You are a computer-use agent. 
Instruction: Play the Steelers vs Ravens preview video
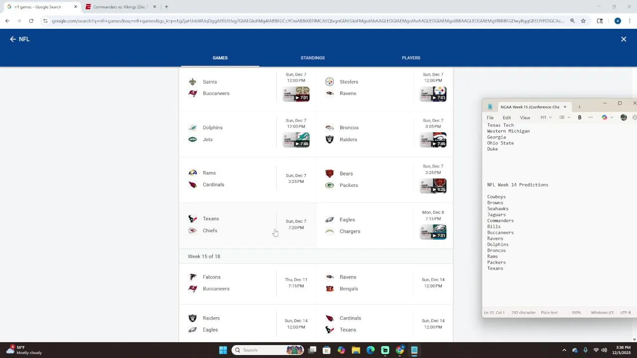pos(433,93)
